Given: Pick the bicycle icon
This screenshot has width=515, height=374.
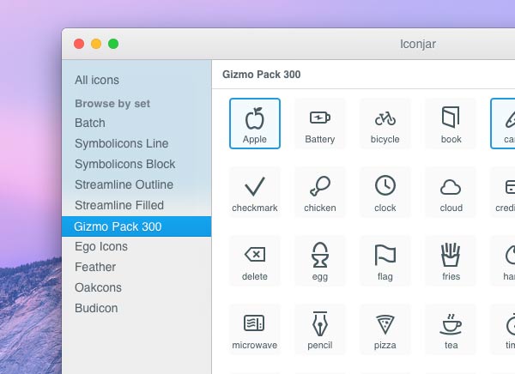Looking at the screenshot, I should pos(385,124).
